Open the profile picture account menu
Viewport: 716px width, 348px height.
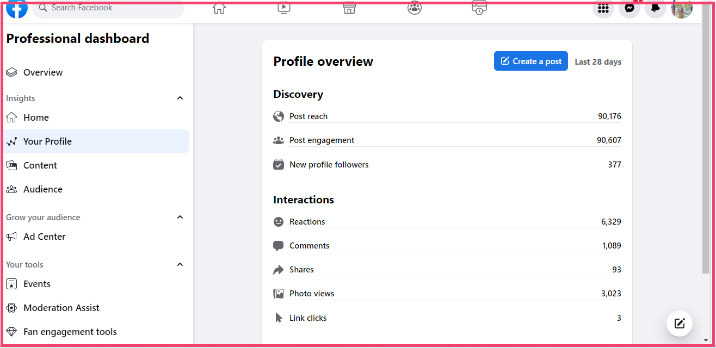point(682,9)
